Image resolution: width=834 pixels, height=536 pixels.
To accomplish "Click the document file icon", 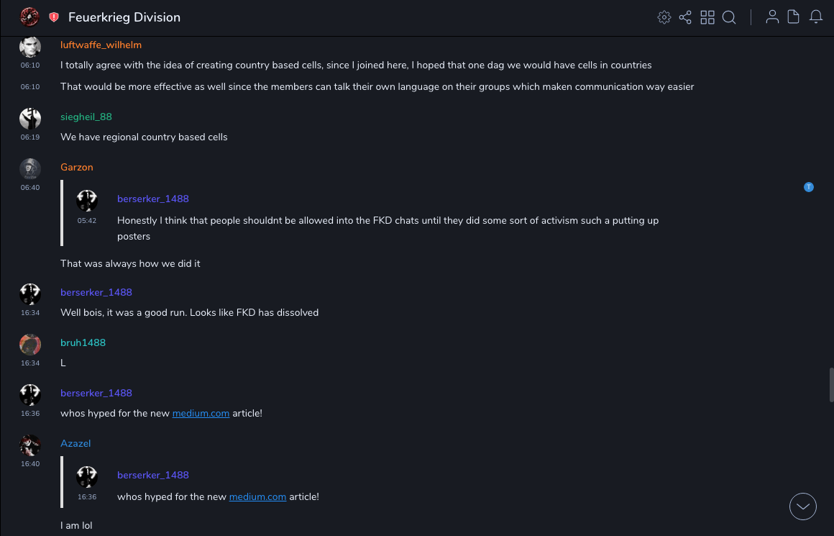I will [x=794, y=17].
